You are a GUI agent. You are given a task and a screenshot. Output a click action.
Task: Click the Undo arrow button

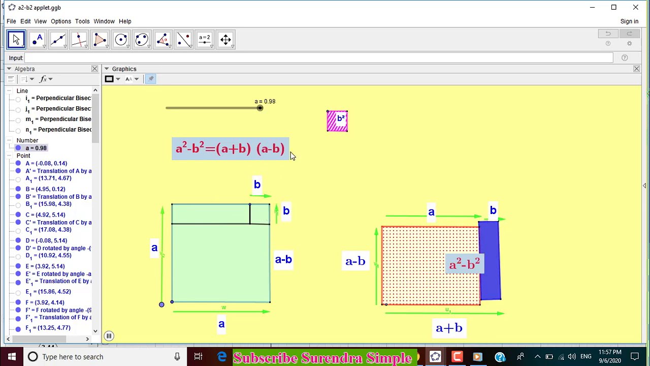click(x=608, y=34)
